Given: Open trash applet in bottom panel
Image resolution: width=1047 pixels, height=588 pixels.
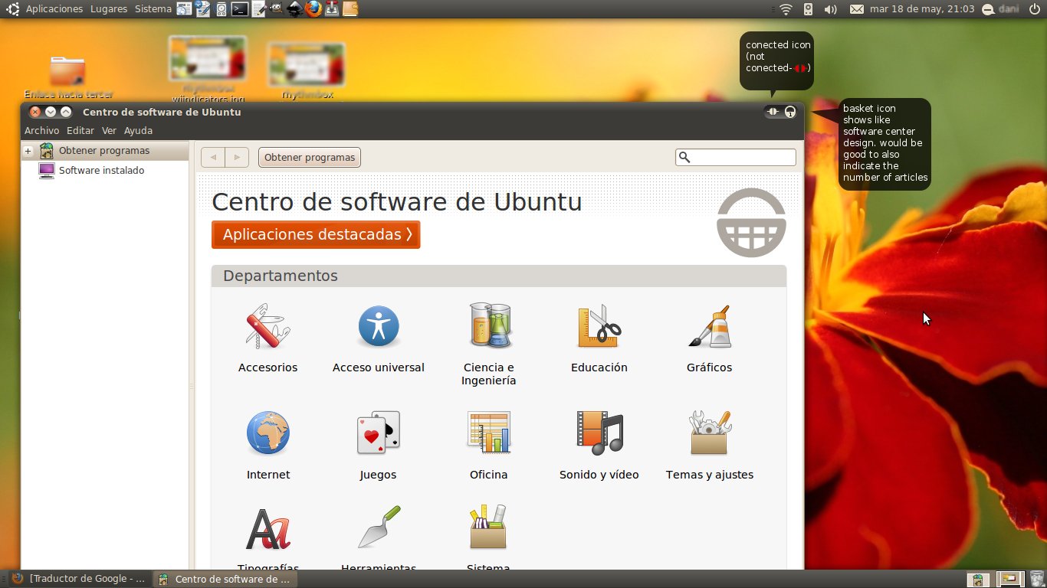Looking at the screenshot, I should pos(1036,580).
